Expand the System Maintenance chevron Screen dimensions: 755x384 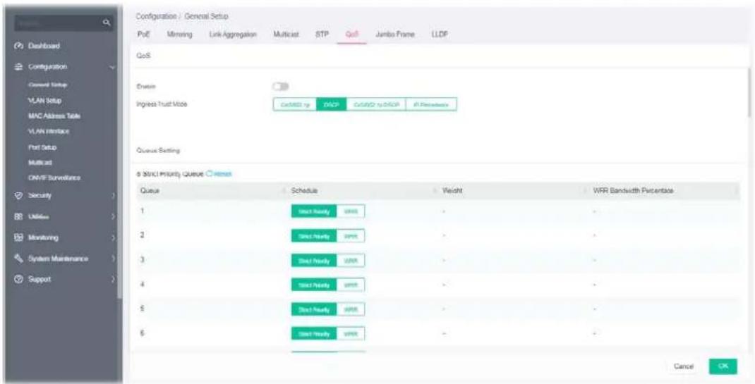pos(113,259)
